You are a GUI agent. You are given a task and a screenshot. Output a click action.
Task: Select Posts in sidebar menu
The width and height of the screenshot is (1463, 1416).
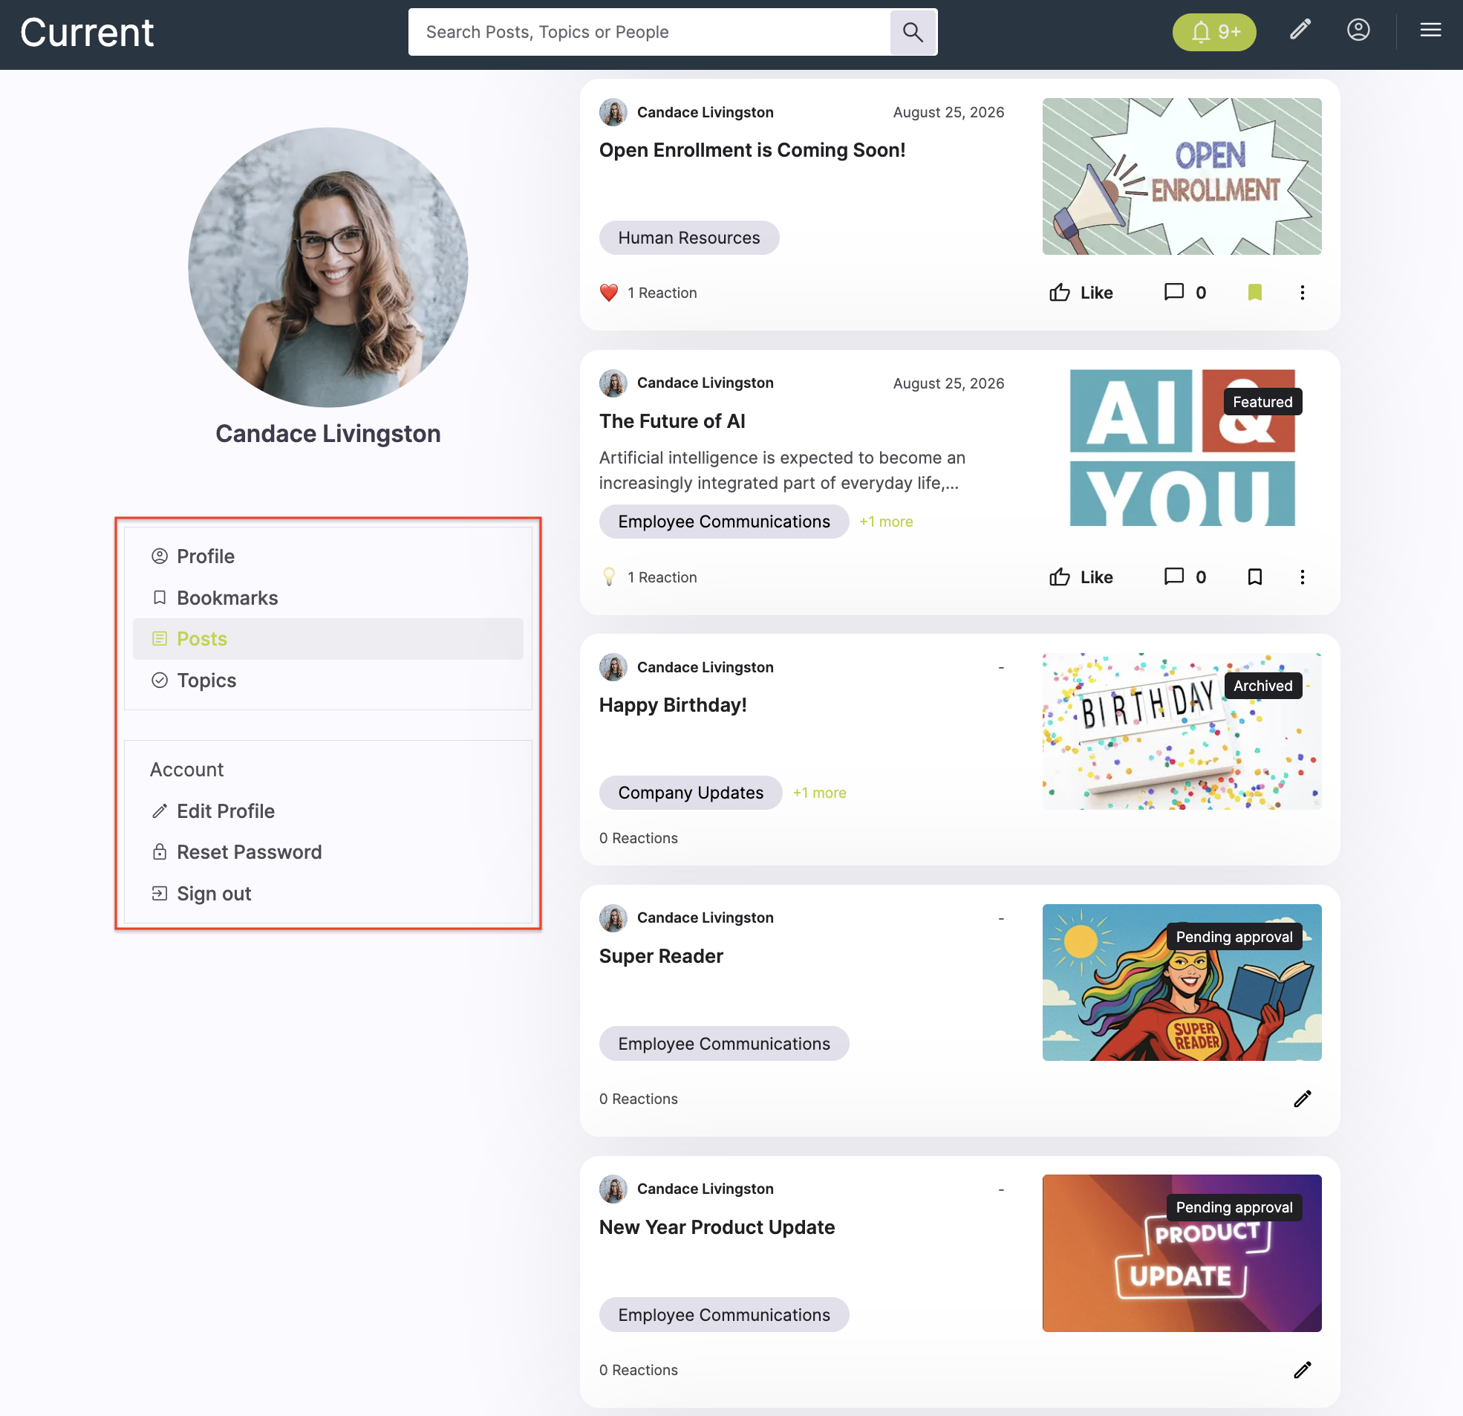328,640
